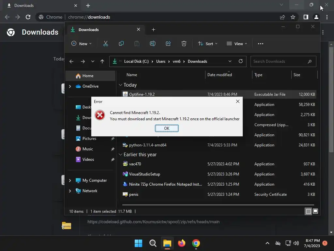Click vm6 in the address breadcrumb
The image size is (334, 251).
[176, 61]
